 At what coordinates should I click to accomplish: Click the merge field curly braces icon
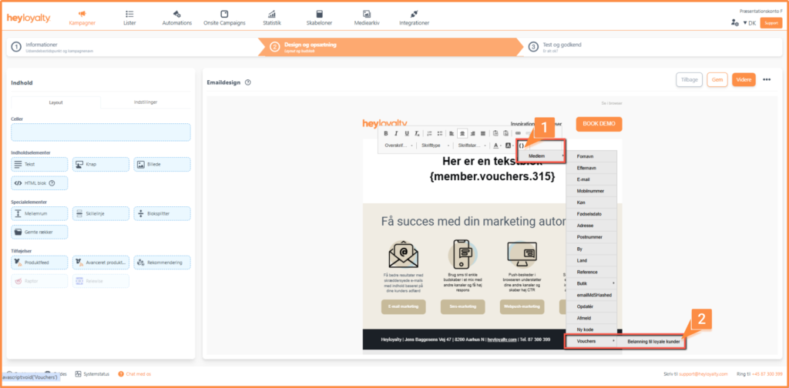click(522, 145)
